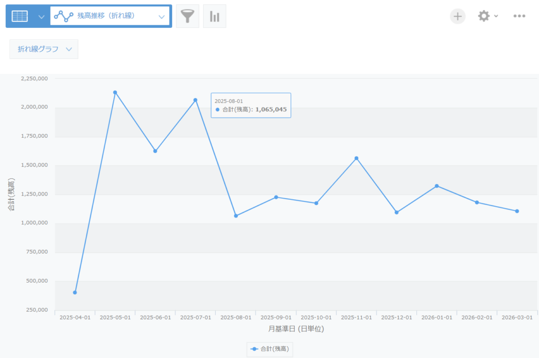Image resolution: width=539 pixels, height=358 pixels.
Task: Click the 2026-03-01 last data point
Action: [x=517, y=211]
